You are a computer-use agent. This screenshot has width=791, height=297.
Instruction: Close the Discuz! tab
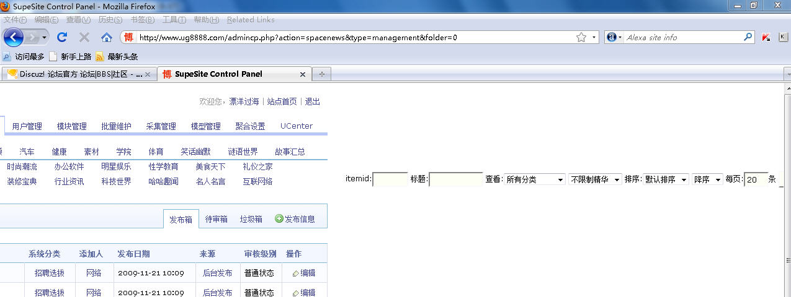pyautogui.click(x=148, y=74)
